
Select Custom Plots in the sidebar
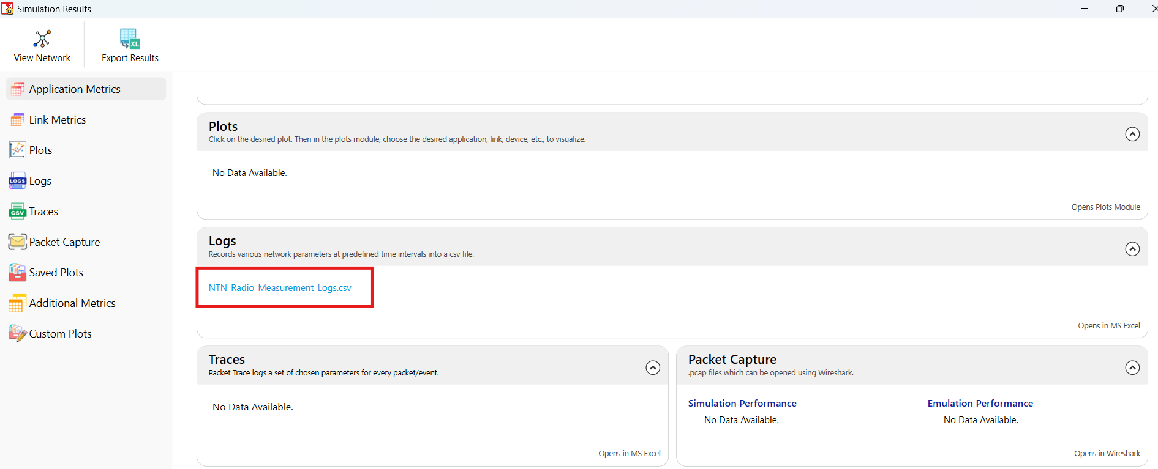(60, 334)
